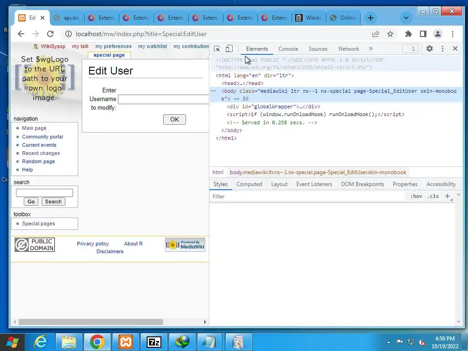The image size is (468, 351).
Task: Select html in the DOM breadcrumb
Action: [x=218, y=172]
